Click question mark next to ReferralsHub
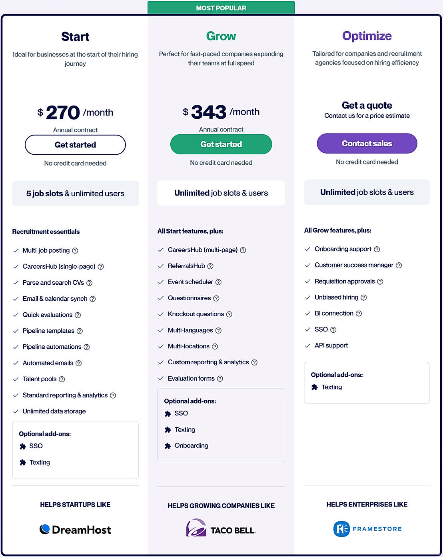The width and height of the screenshot is (443, 557). click(x=210, y=266)
